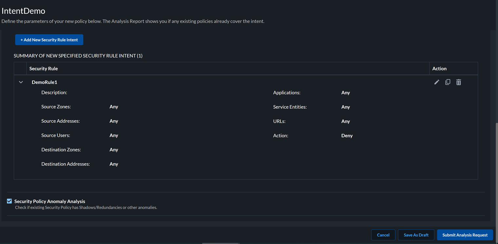Save the intent as a draft
The image size is (498, 244).
pos(416,235)
